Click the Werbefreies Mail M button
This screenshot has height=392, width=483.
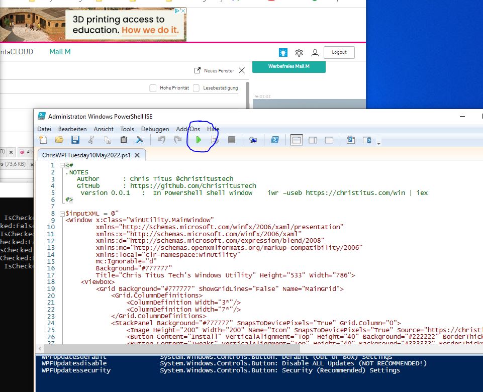pos(289,66)
